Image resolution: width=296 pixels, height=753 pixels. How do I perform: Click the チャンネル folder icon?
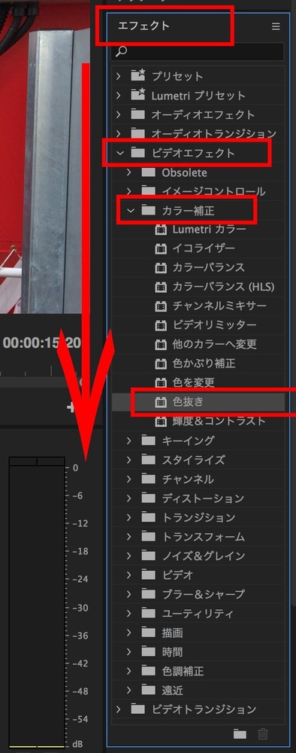tap(149, 479)
